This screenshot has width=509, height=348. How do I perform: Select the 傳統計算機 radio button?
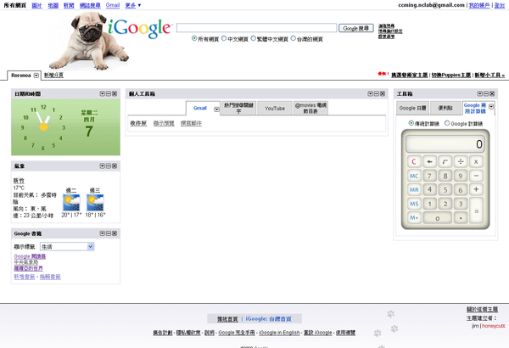click(x=411, y=123)
